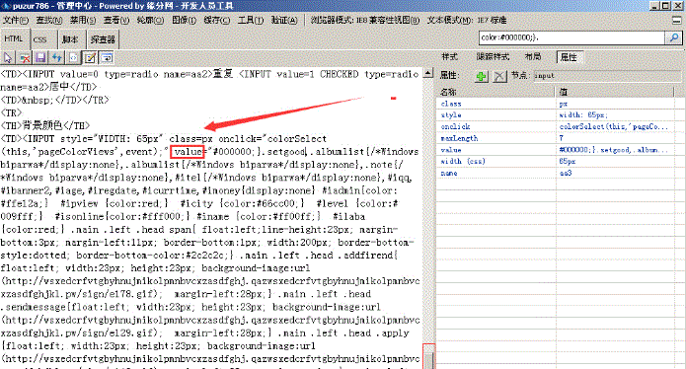
Task: Toggle the edit mode pencil icon
Action: [x=90, y=57]
